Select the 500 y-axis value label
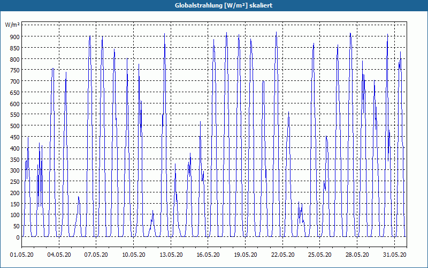The width and height of the screenshot is (428, 268). 15,126
